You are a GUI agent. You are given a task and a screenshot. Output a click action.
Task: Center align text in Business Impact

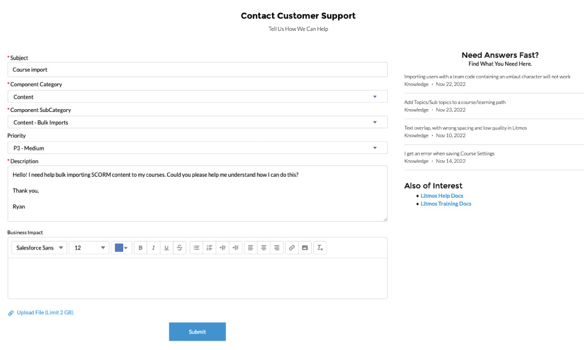click(x=264, y=248)
